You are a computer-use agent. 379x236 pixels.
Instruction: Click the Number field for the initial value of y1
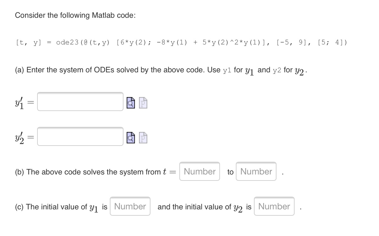130,206
